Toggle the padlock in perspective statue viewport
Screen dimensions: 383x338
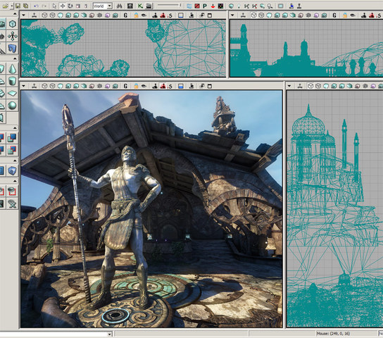pos(136,86)
